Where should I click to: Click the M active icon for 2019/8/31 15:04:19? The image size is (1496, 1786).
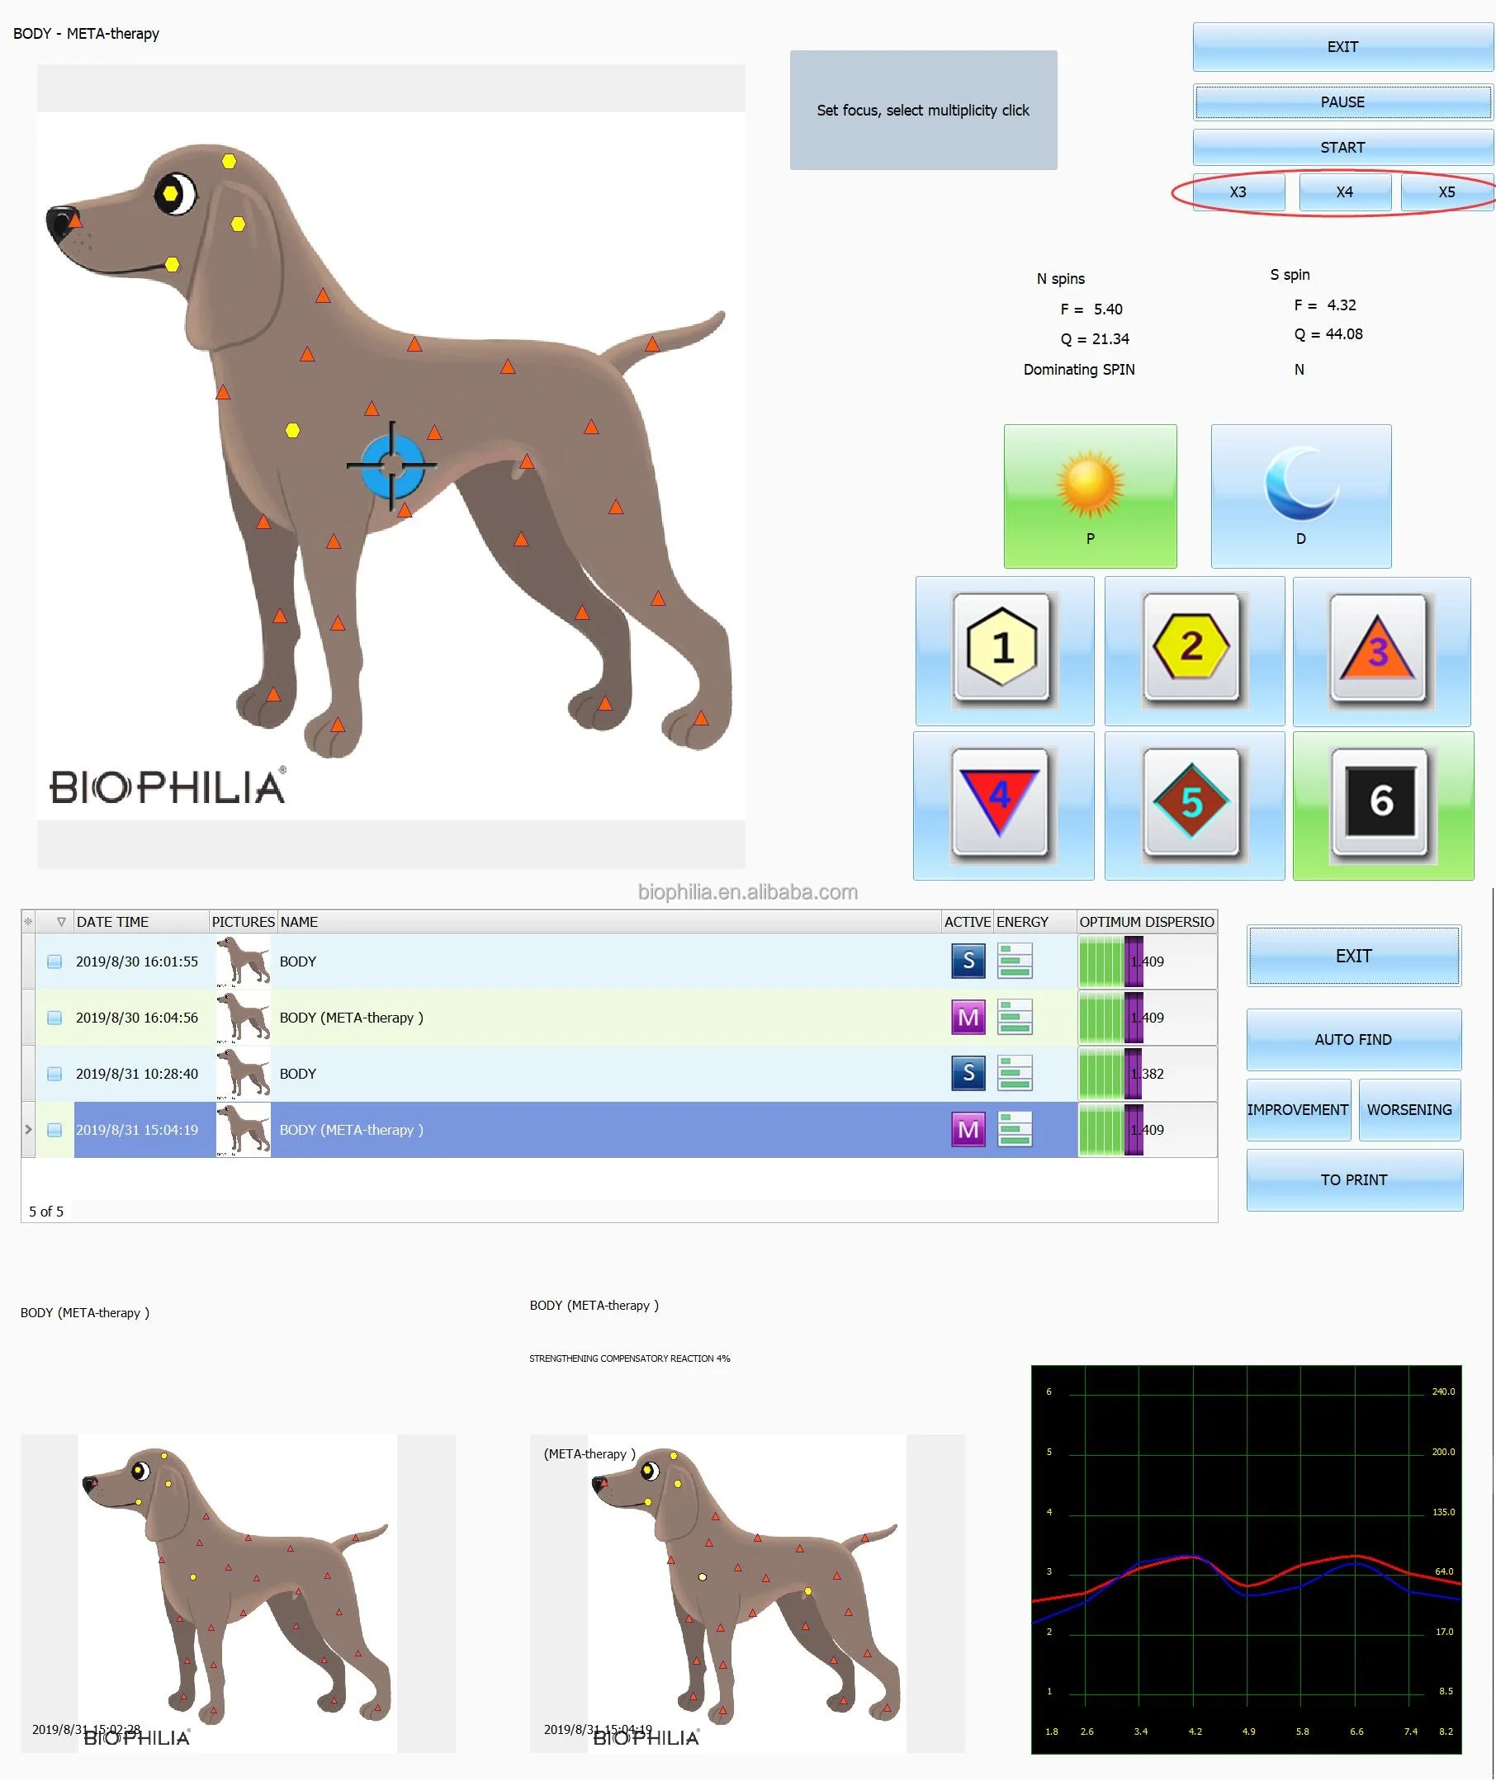(x=968, y=1129)
